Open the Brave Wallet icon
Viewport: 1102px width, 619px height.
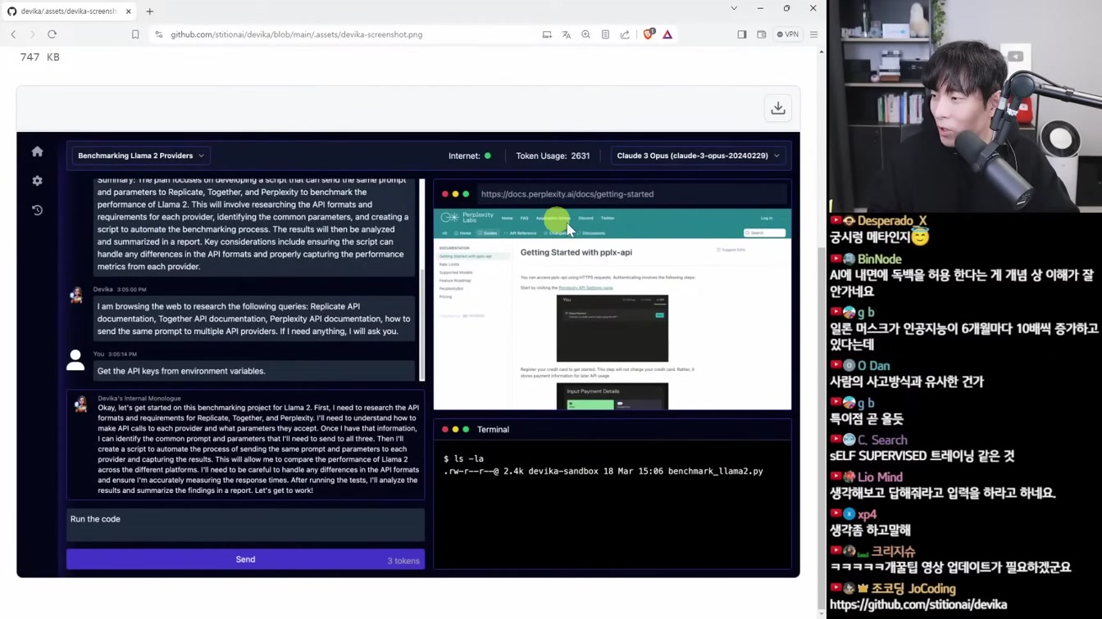tap(761, 34)
